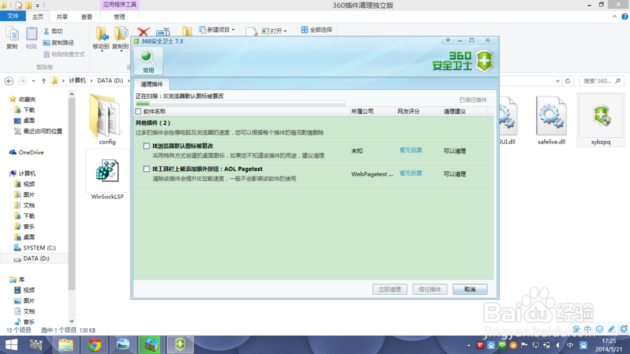Click the scanning progress bar
Image resolution: width=630 pixels, height=354 pixels.
click(x=240, y=103)
